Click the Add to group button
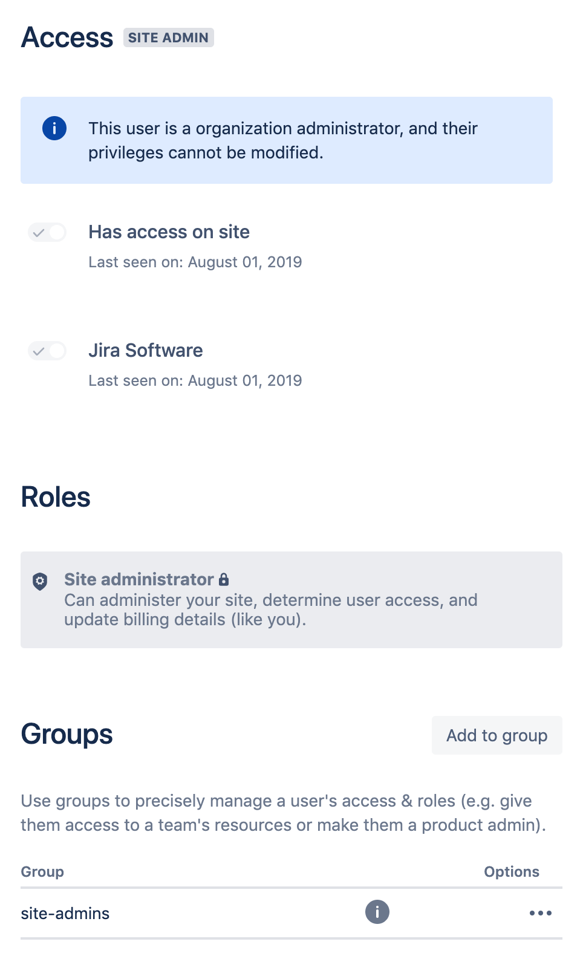The height and width of the screenshot is (959, 583). tap(497, 735)
